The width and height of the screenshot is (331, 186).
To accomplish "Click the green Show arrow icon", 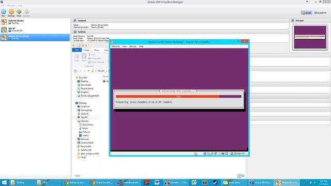I will [x=19, y=13].
